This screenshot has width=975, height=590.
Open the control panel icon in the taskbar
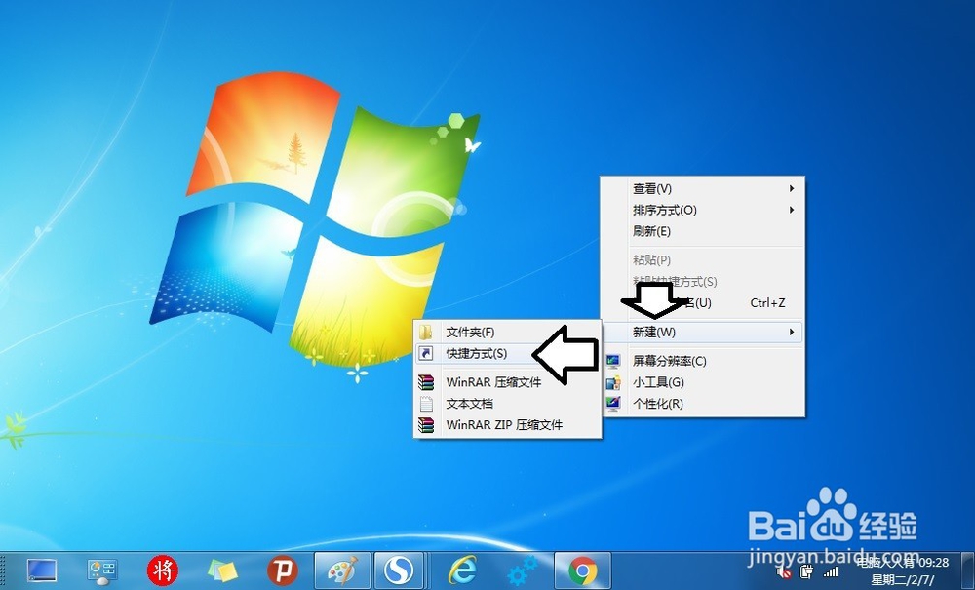[102, 570]
